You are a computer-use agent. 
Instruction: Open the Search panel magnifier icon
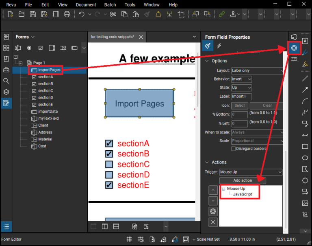pyautogui.click(x=6, y=81)
